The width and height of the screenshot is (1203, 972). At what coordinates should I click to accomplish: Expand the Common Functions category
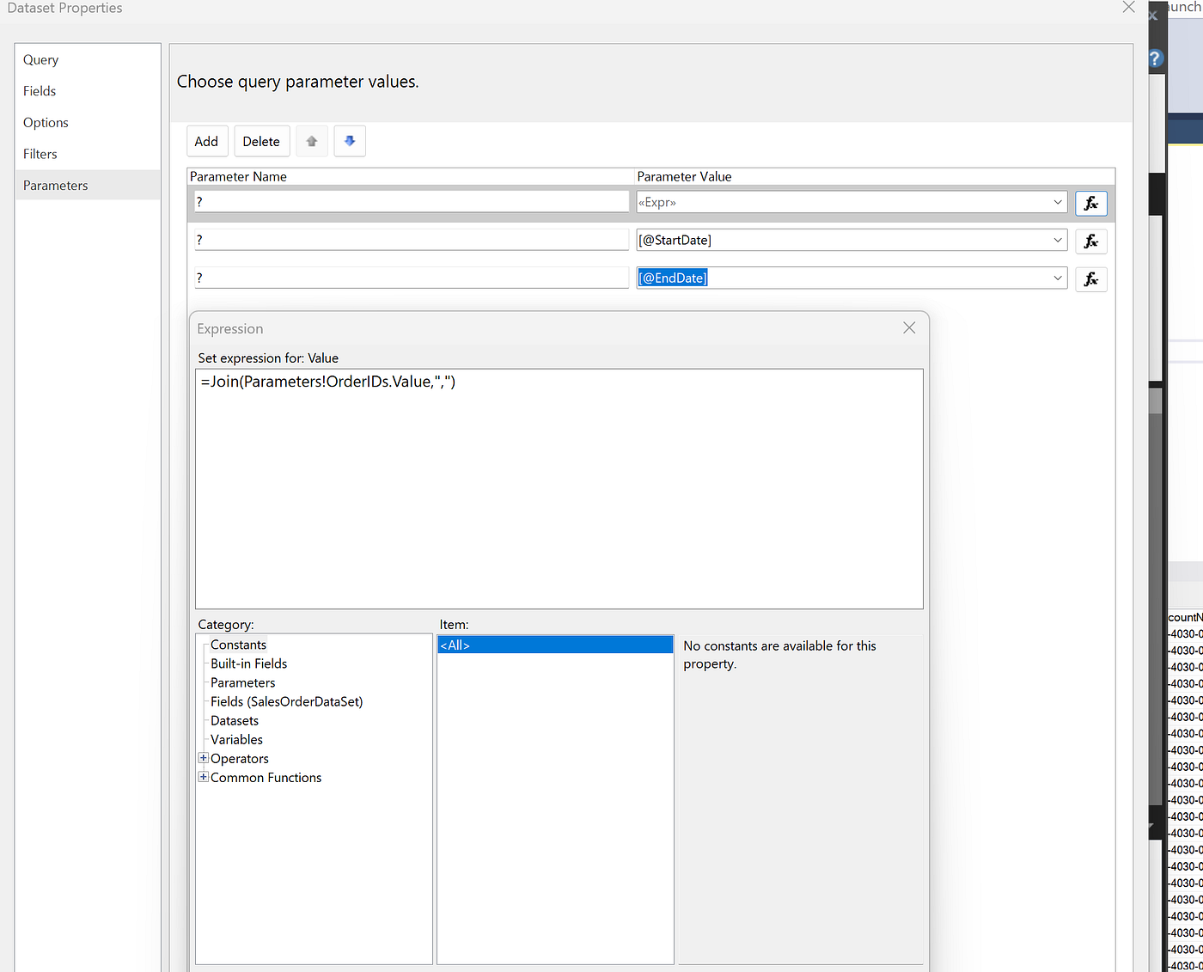204,777
